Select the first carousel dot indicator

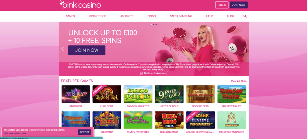pos(151,25)
